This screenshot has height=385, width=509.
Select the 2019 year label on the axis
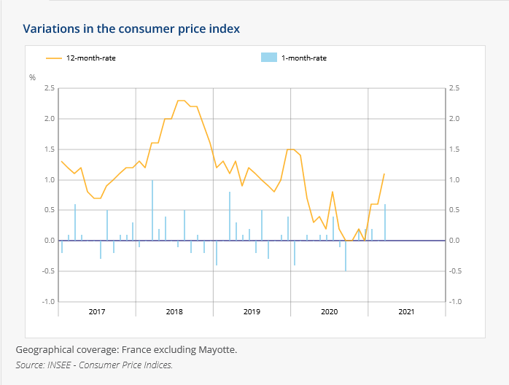pos(252,312)
